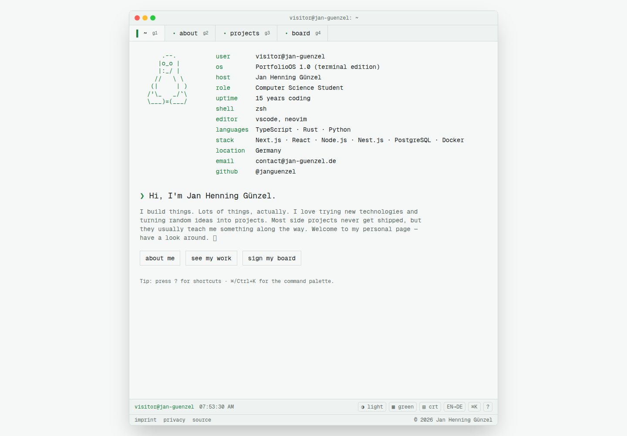
Task: Click the "© 2026 Jan Henning Günzel" copyright
Action: (x=453, y=420)
